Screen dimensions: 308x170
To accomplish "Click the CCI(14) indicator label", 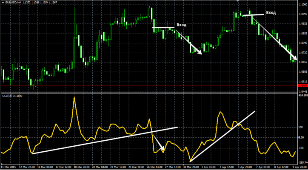I will 13,96.
